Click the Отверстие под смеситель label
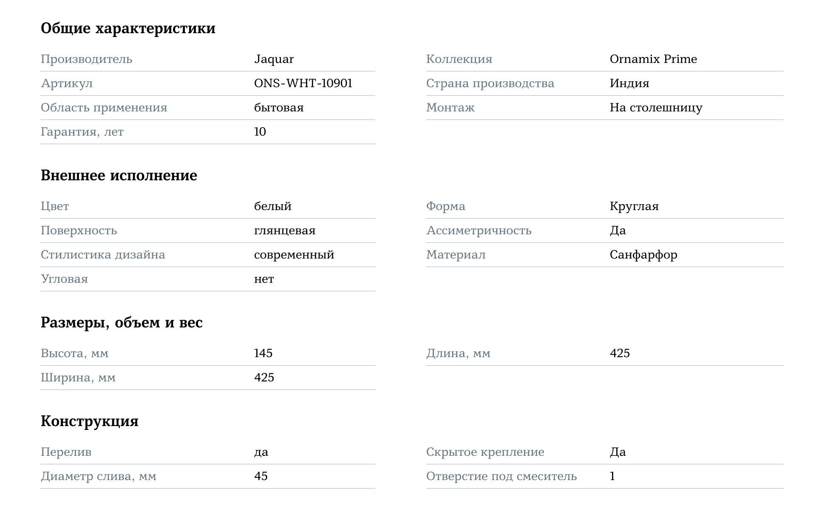Screen dimensions: 816x526 tap(501, 476)
